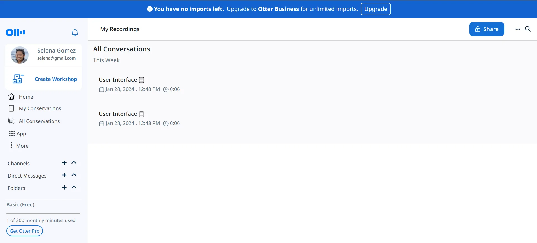Click the transcript icon beside first User Interface
537x243 pixels.
tap(142, 80)
